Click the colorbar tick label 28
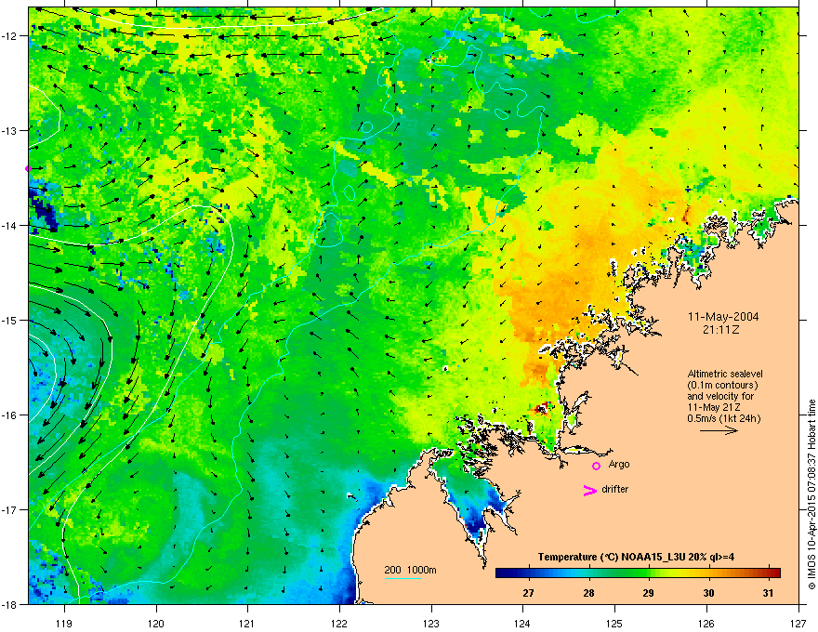The image size is (818, 632). pyautogui.click(x=588, y=593)
